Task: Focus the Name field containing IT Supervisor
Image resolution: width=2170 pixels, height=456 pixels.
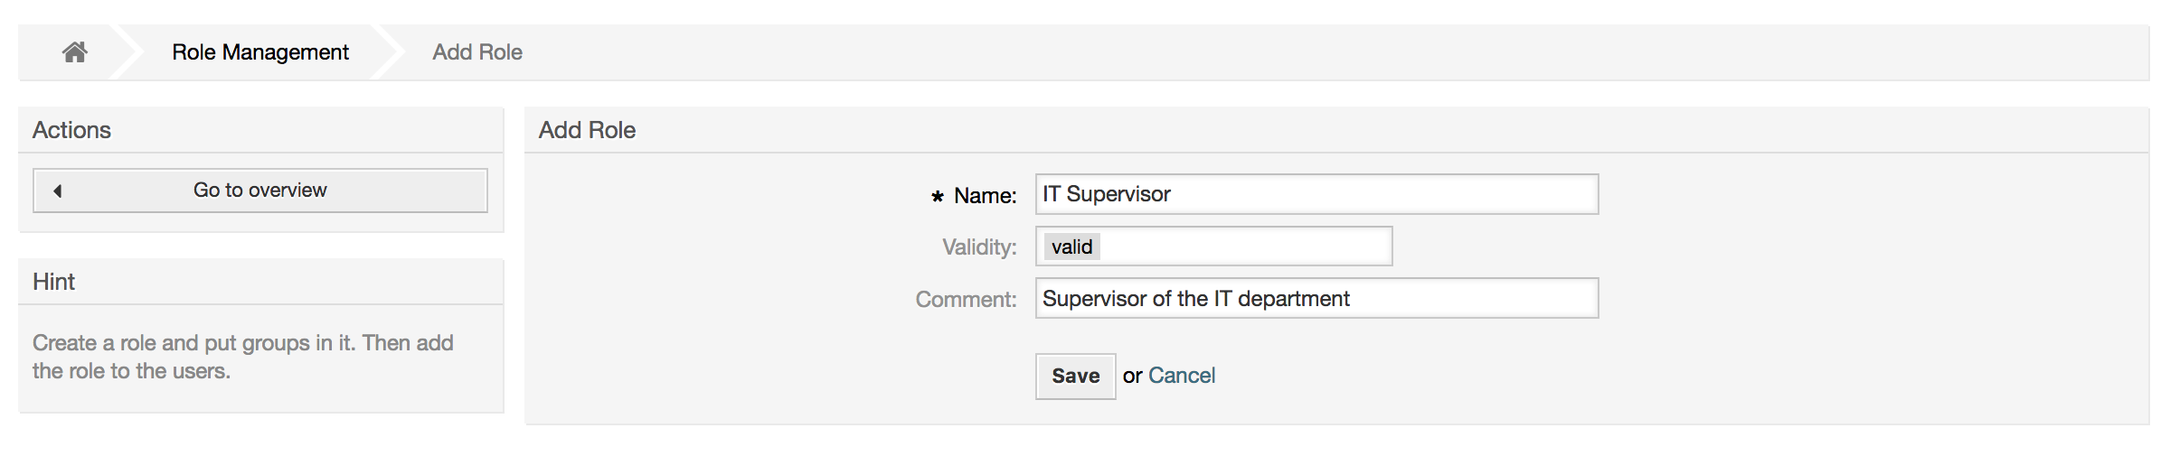Action: tap(1316, 194)
